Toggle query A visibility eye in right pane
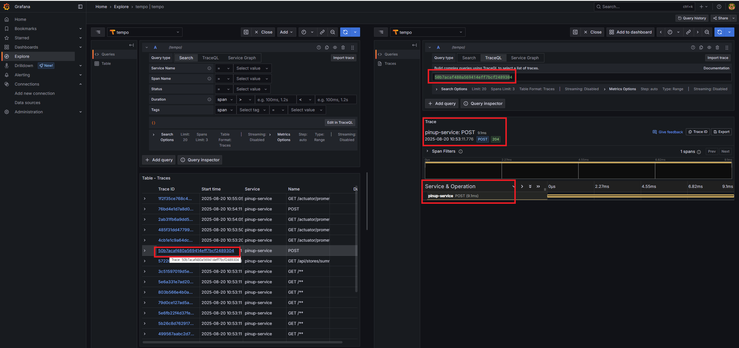The width and height of the screenshot is (739, 348). (709, 47)
